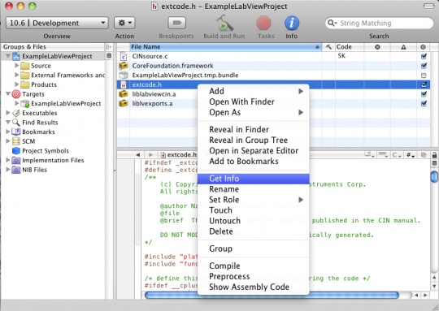
Task: Click the warnings triangle column header
Action: pos(403,47)
